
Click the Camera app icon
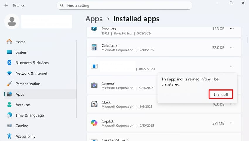coord(94,85)
